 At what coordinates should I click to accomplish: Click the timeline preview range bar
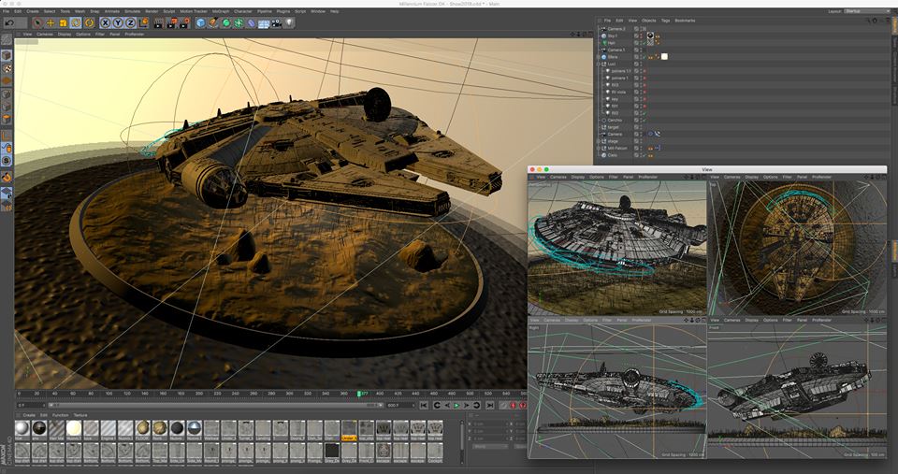pyautogui.click(x=216, y=406)
